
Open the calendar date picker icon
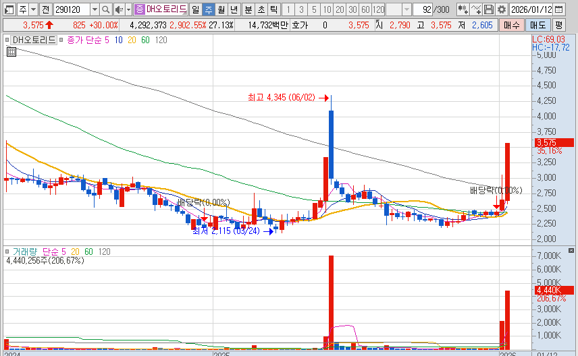[559, 9]
